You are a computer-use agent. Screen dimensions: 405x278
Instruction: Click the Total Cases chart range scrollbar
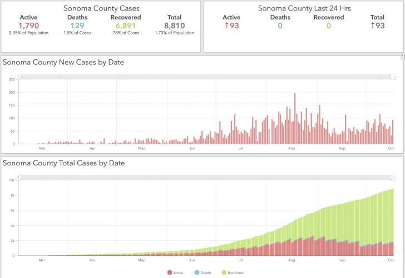point(206,178)
